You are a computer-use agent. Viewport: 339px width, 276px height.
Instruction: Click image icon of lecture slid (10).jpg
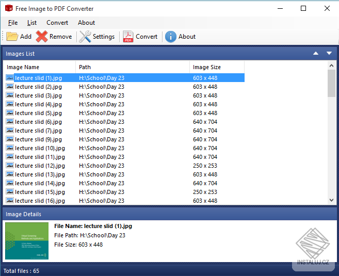[10, 148]
